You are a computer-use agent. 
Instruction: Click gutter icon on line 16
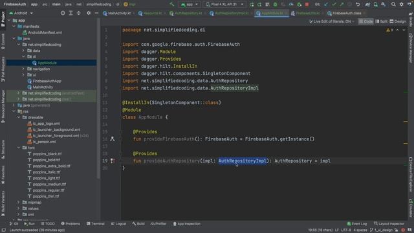coord(113,139)
